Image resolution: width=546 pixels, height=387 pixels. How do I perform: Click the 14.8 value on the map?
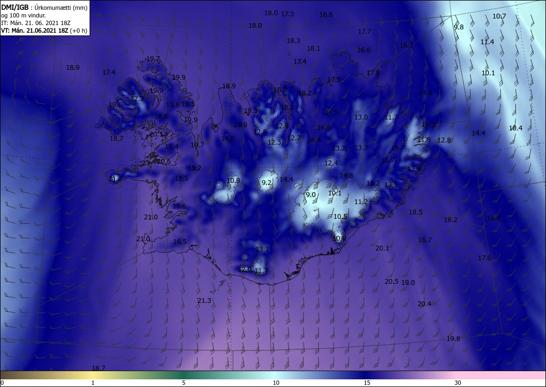[x=346, y=175]
